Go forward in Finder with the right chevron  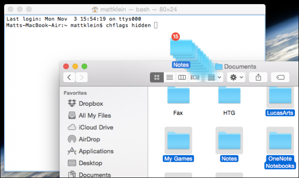(81, 77)
